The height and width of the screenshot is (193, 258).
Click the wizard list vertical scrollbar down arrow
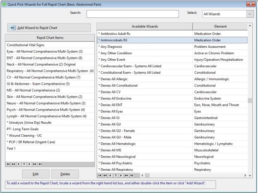(x=250, y=176)
